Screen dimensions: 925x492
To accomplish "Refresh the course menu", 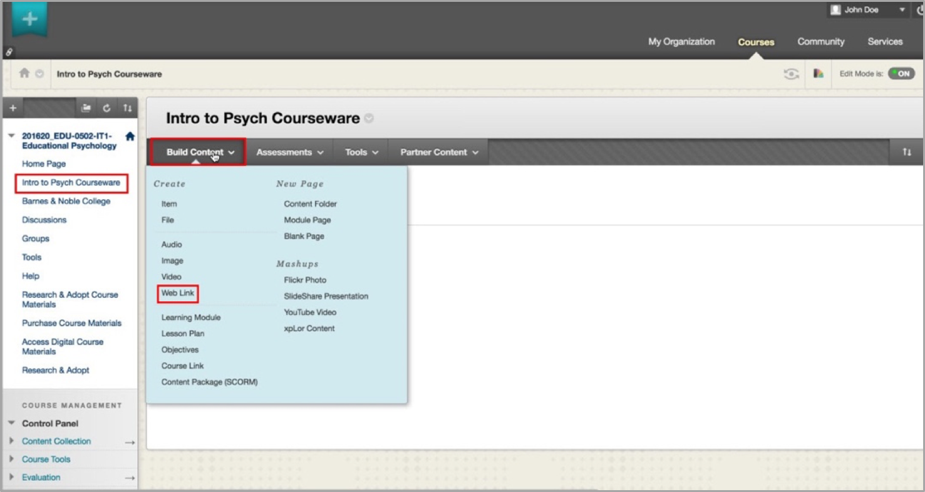I will coord(106,108).
